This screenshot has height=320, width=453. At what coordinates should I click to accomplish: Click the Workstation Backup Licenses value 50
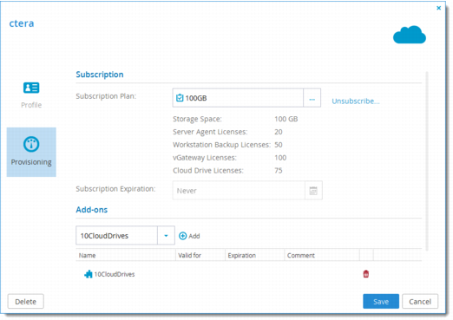(279, 145)
